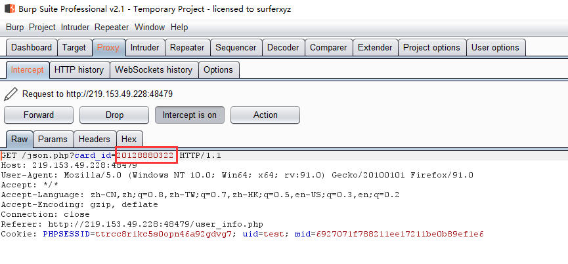Switch to the Intruder tab
The image size is (568, 264).
click(145, 48)
